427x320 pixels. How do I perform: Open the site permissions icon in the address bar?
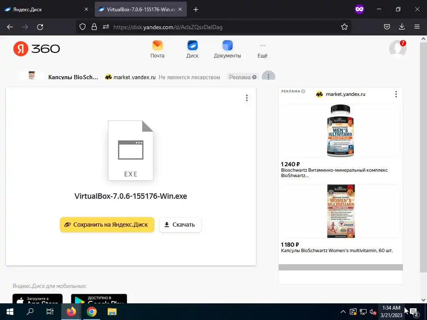pyautogui.click(x=106, y=27)
